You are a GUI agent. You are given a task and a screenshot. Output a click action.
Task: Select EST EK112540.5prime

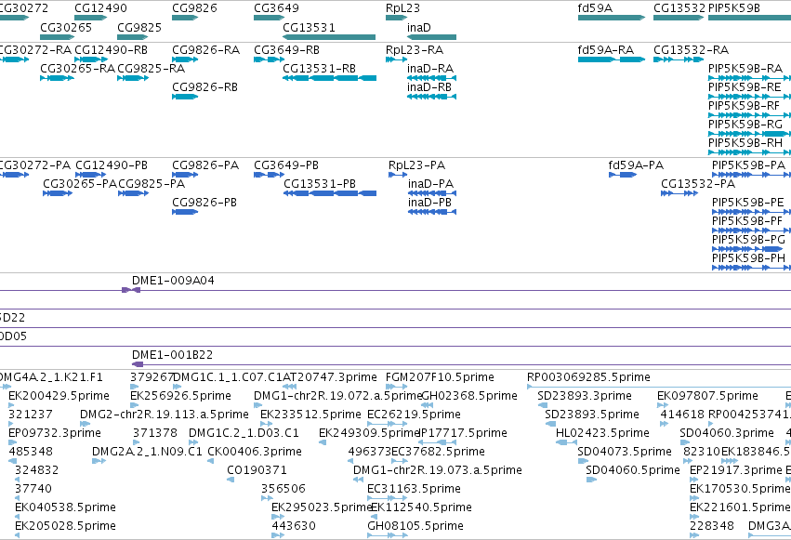[x=375, y=517]
